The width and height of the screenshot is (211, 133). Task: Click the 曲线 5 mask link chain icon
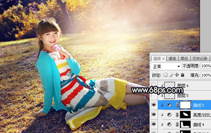[177, 105]
